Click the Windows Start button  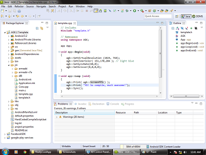[x=5, y=152]
